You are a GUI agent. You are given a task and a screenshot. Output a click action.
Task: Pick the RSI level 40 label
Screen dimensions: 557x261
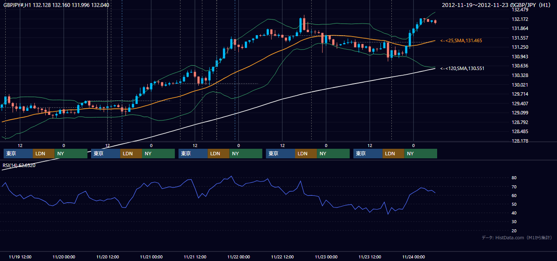(514, 213)
